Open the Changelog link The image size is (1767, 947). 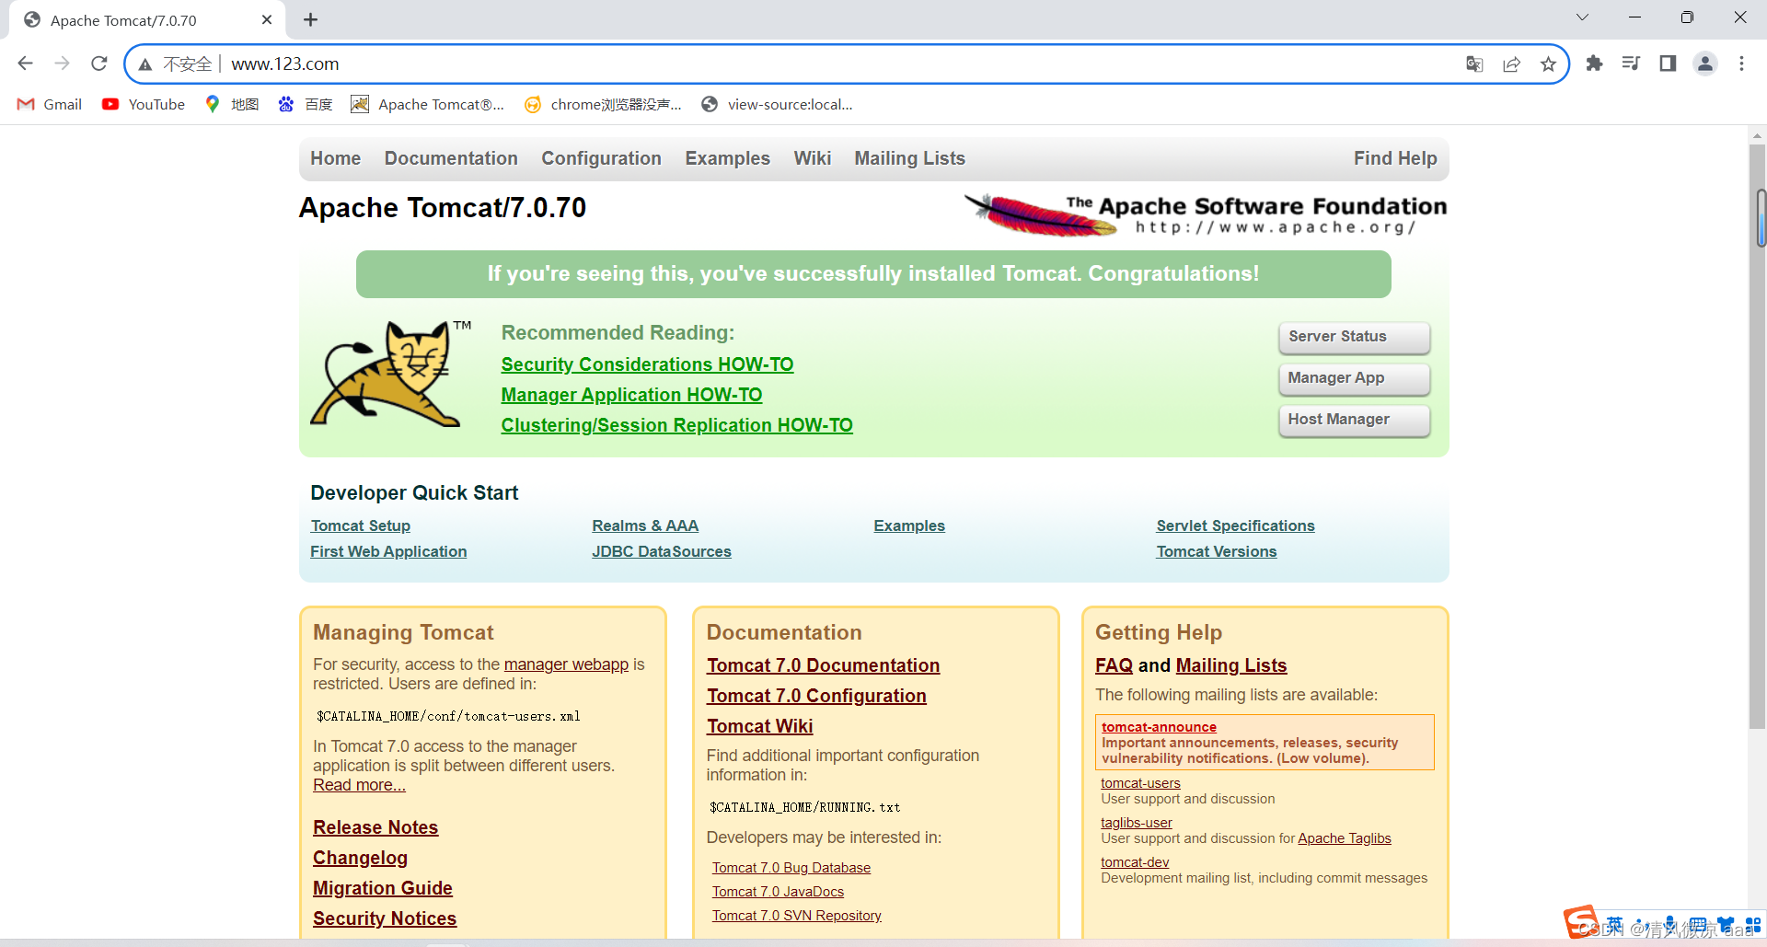click(360, 858)
